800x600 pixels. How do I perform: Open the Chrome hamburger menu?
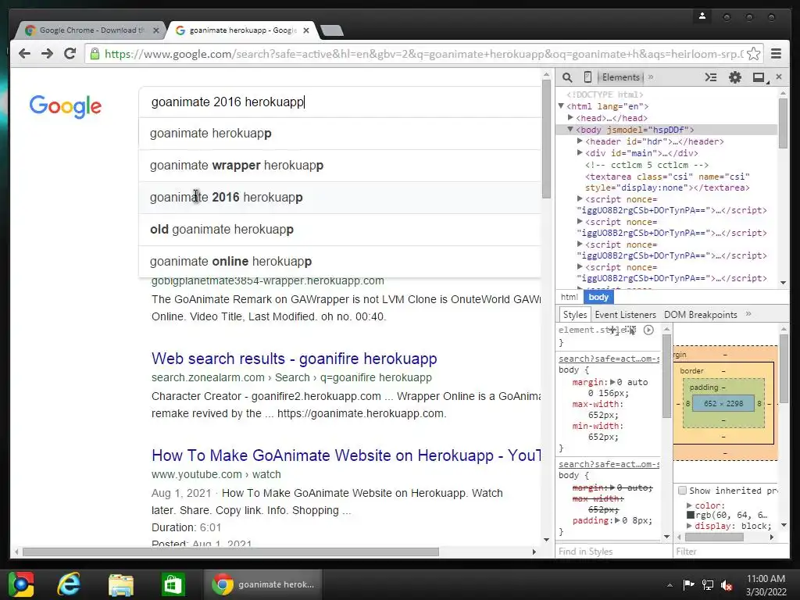(776, 54)
